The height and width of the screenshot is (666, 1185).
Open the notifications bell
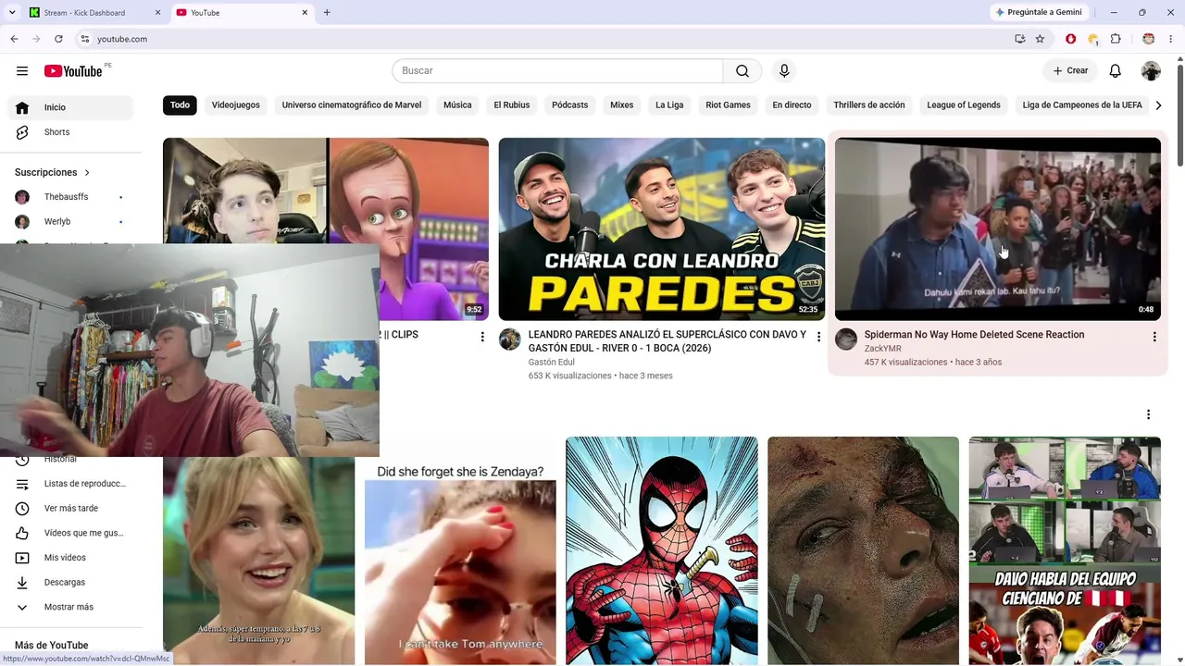[x=1116, y=71]
